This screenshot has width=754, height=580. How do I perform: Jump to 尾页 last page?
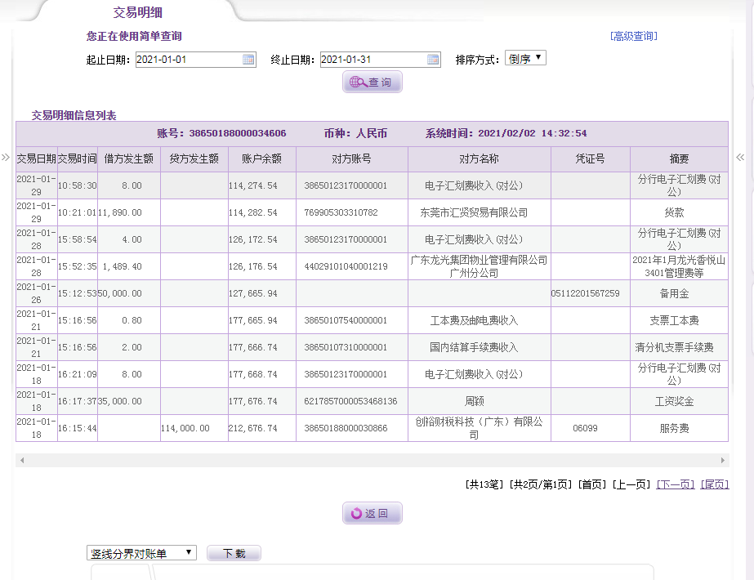coord(714,484)
